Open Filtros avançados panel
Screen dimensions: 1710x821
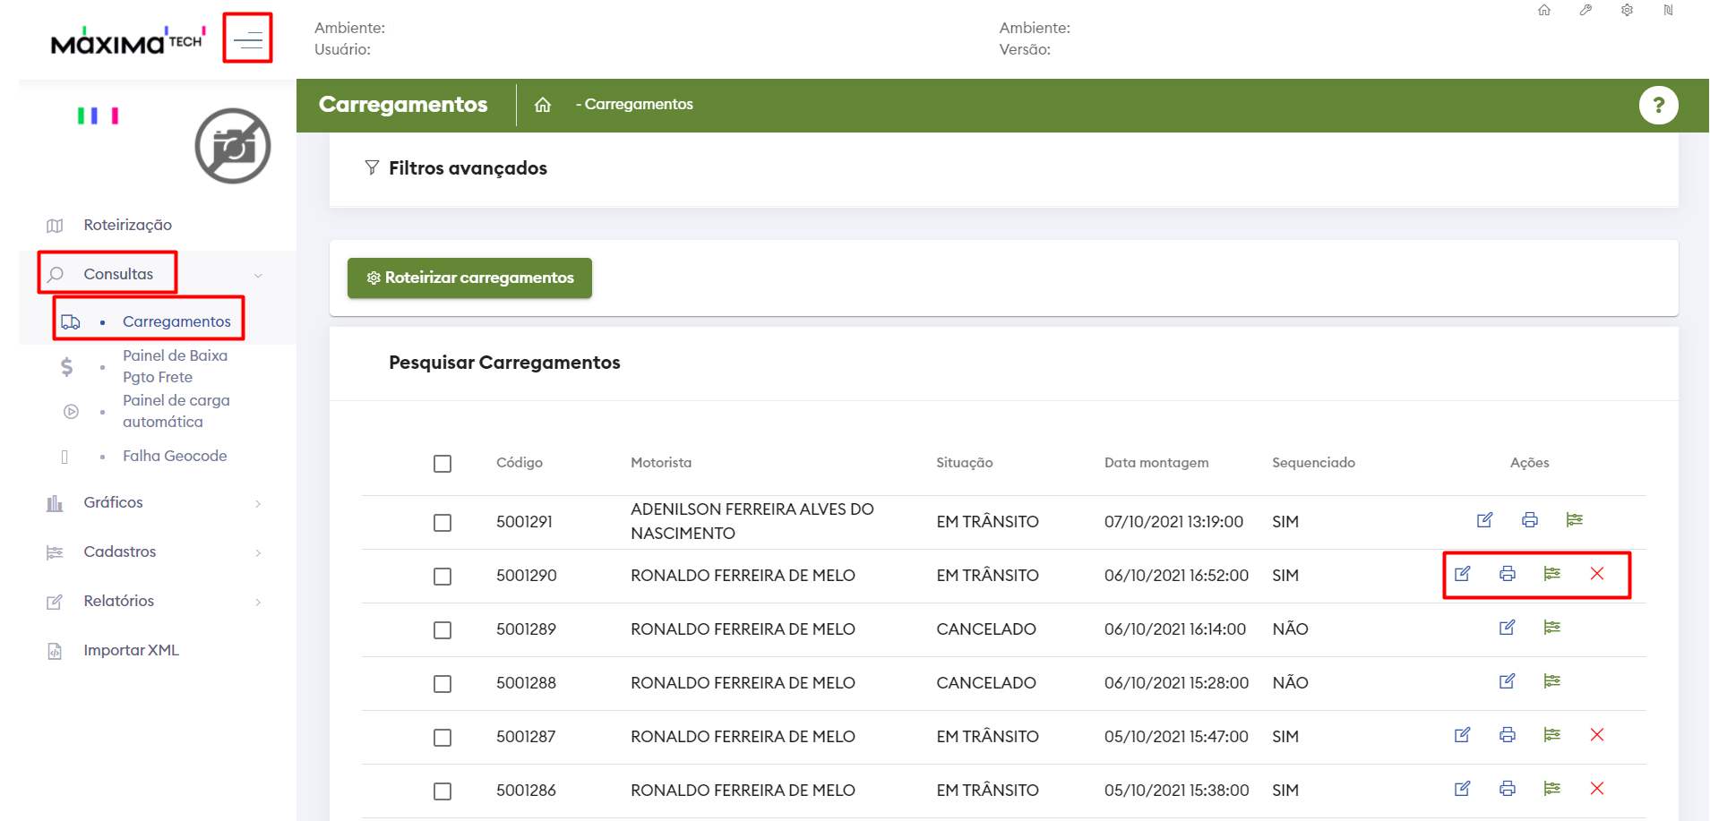pos(467,168)
